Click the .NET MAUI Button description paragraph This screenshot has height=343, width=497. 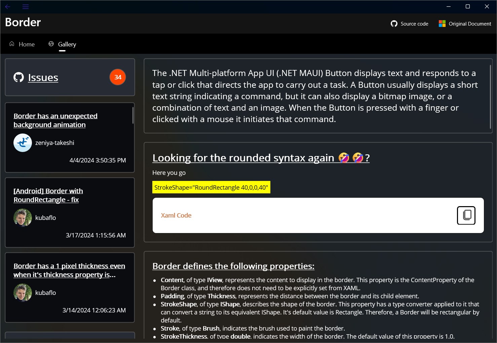pyautogui.click(x=315, y=96)
